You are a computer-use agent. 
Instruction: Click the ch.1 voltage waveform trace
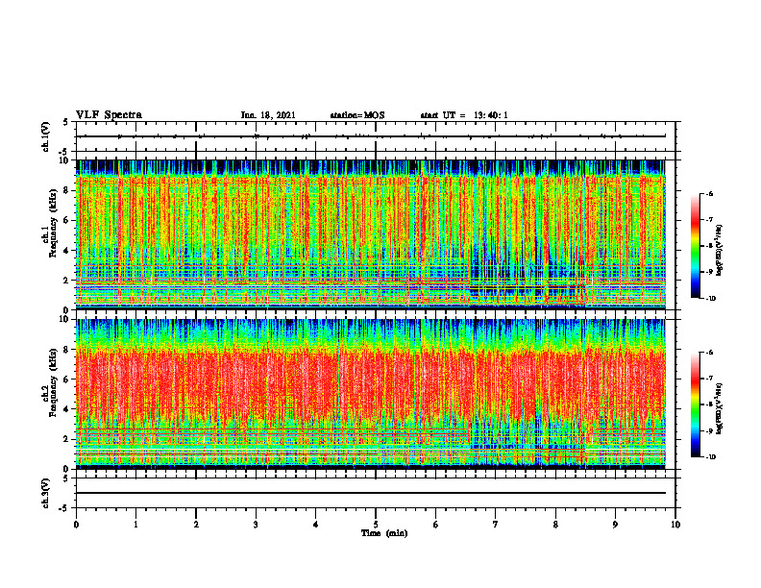(370, 136)
